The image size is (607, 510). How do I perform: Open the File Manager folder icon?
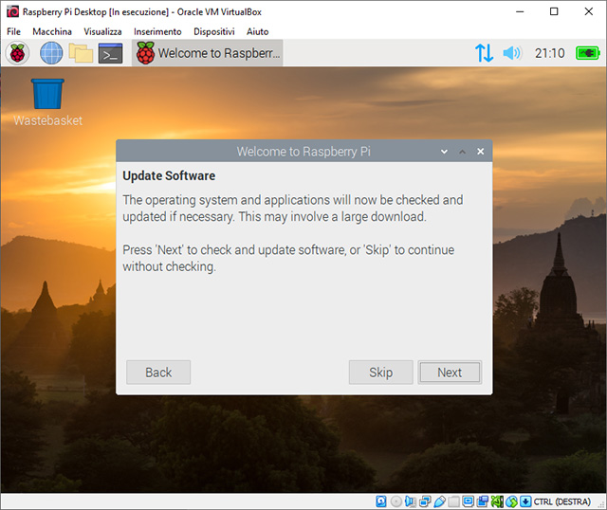(81, 53)
